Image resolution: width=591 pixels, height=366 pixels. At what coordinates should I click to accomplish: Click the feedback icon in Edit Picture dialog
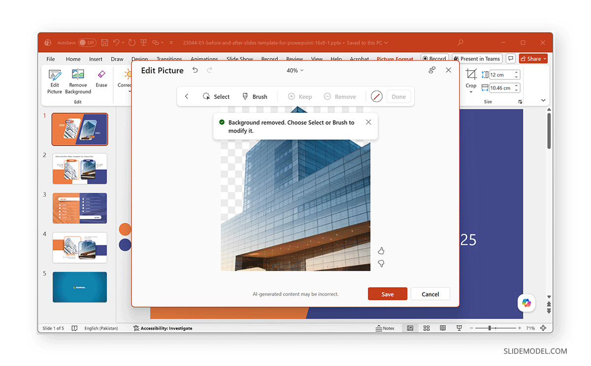tap(432, 70)
